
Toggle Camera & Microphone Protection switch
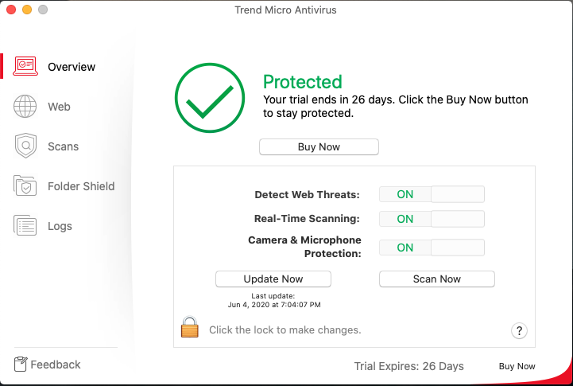(x=432, y=248)
